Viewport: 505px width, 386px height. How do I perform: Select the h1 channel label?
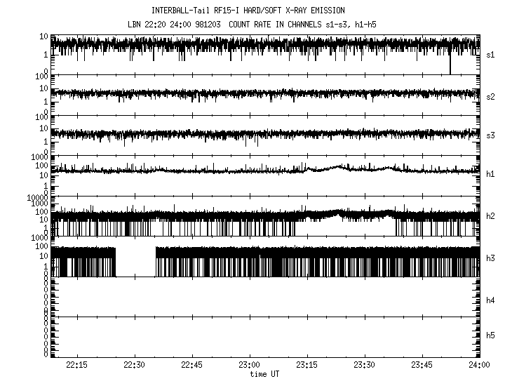pos(491,174)
